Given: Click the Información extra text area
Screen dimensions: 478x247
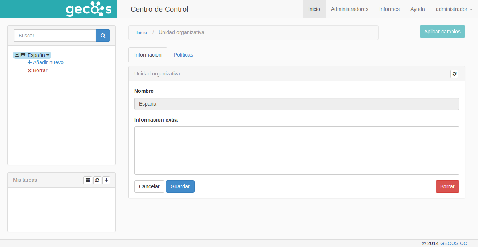Looking at the screenshot, I should [x=297, y=151].
